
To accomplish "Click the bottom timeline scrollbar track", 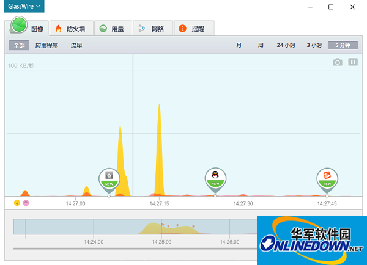I will [x=135, y=249].
